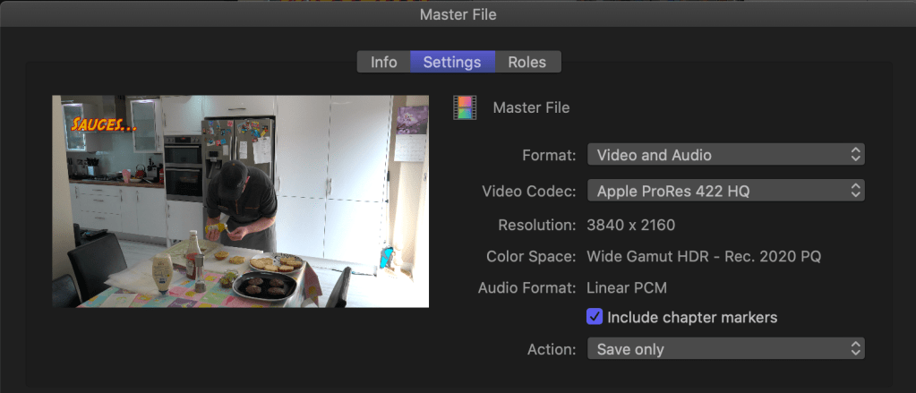Click the Master File filmstrip icon
Image resolution: width=916 pixels, height=393 pixels.
[465, 107]
